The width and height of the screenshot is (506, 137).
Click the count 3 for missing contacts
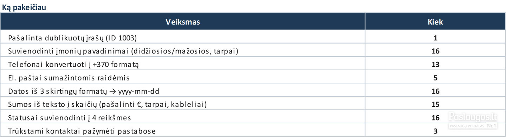tap(435, 131)
